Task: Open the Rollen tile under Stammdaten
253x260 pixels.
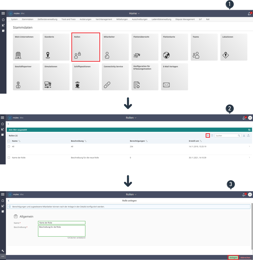Action: [x=86, y=47]
